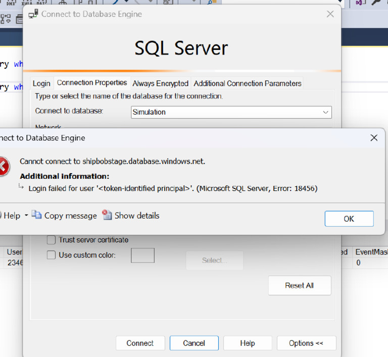Click the Copy message icon

[x=36, y=215]
